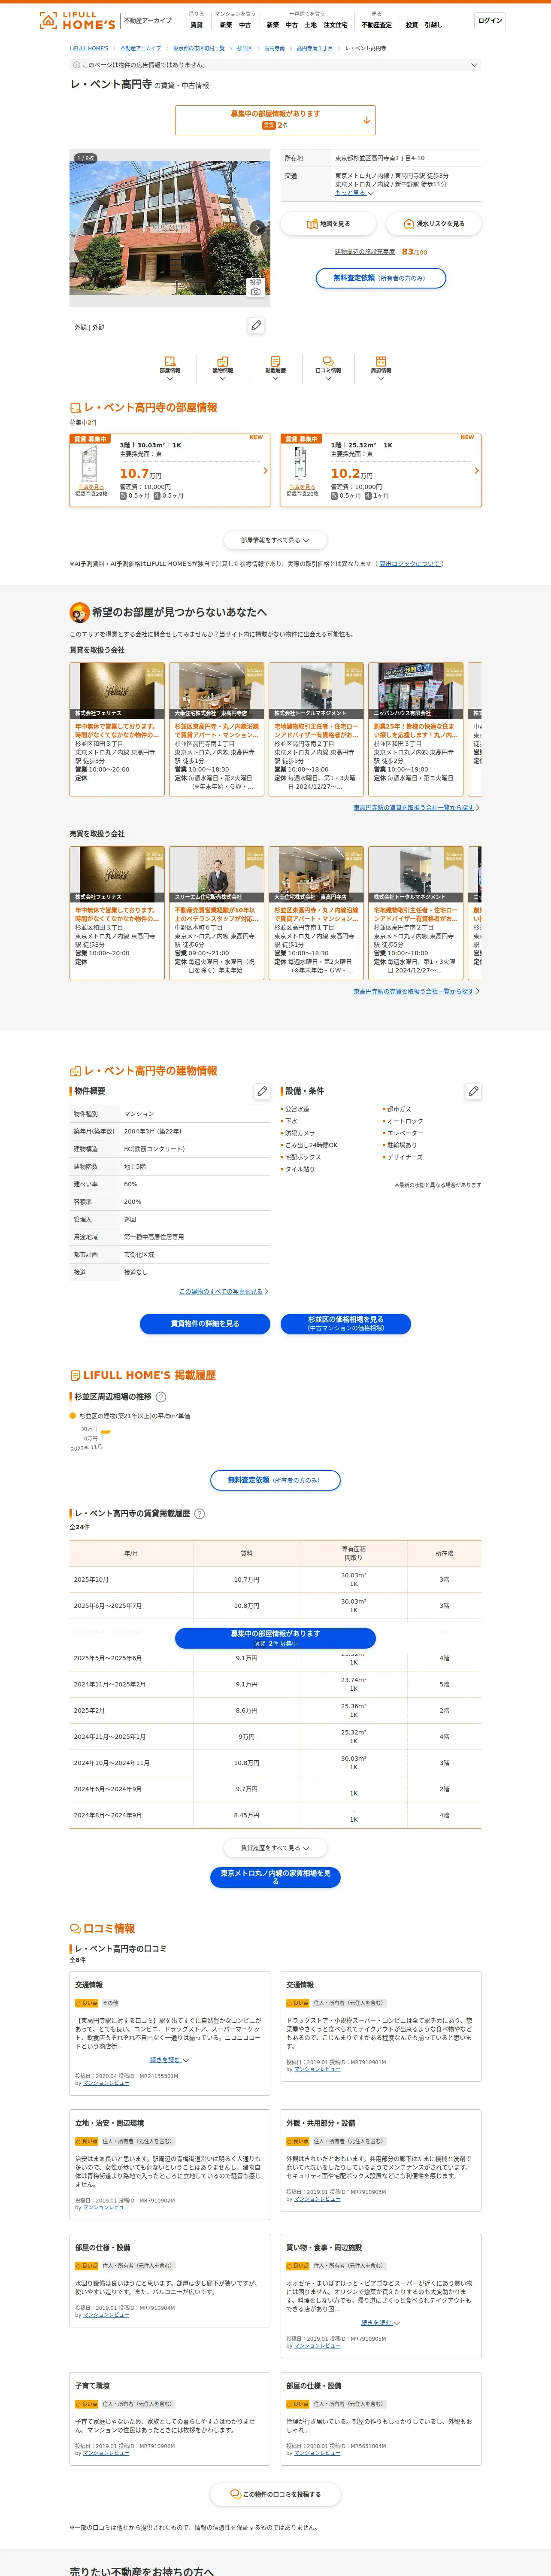The width and height of the screenshot is (551, 2576).
Task: Open the スリーエム住宅販売株式会社 company card
Action: (x=217, y=913)
